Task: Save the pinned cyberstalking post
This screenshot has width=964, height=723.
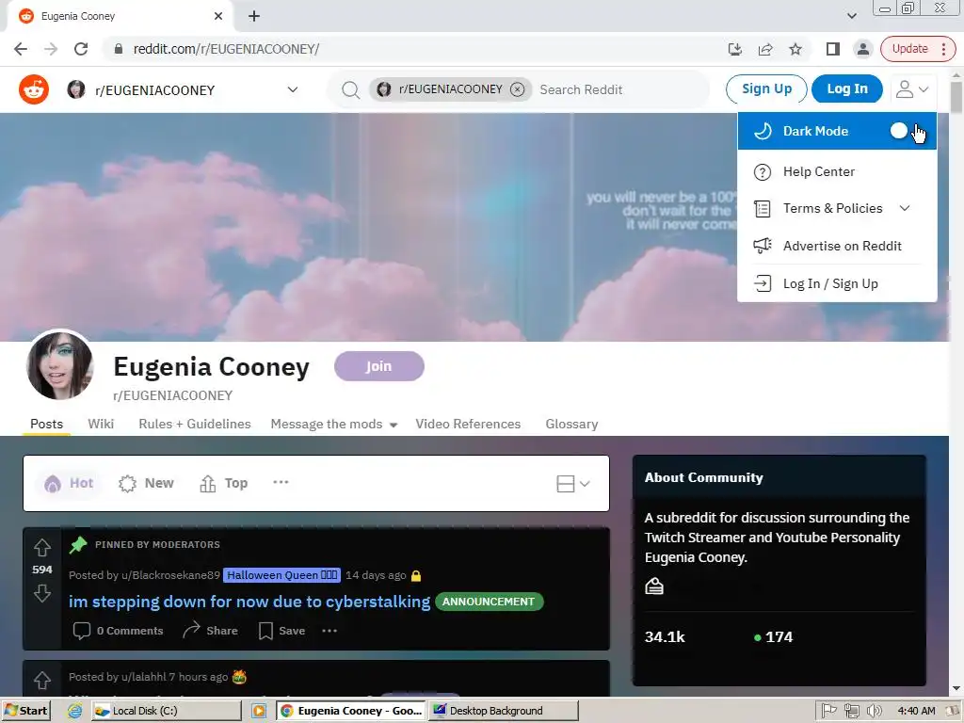Action: pos(281,631)
